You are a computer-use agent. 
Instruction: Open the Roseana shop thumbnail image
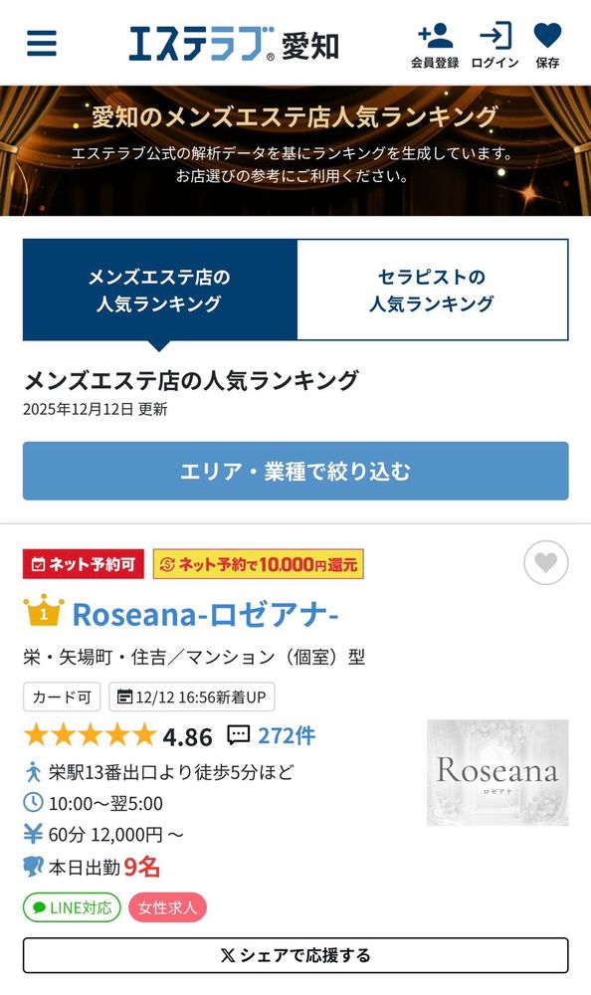click(x=497, y=772)
